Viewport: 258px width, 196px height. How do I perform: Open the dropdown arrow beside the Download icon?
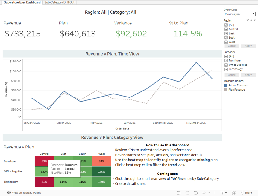226,192
